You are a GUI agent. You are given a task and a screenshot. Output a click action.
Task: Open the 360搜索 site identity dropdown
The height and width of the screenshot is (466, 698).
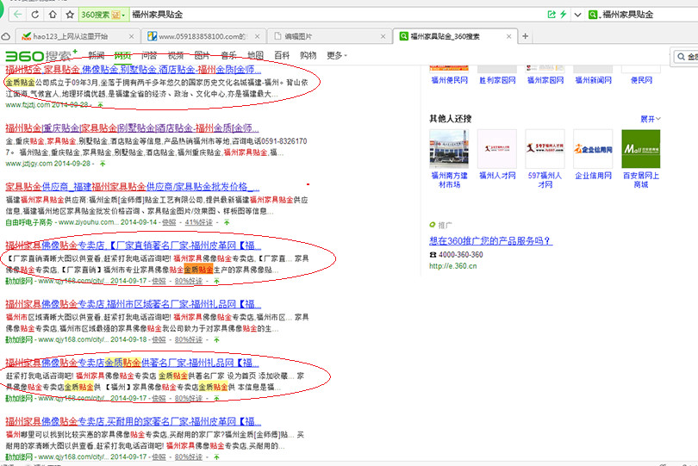103,15
